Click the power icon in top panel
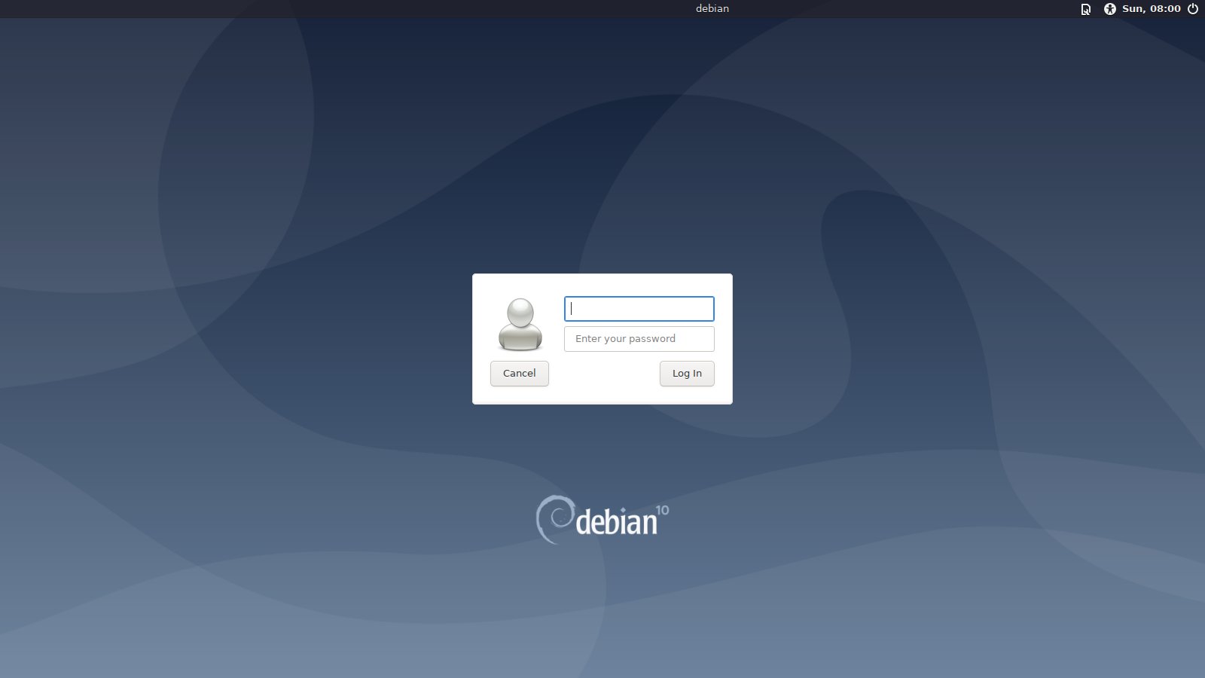The height and width of the screenshot is (678, 1205). tap(1193, 9)
